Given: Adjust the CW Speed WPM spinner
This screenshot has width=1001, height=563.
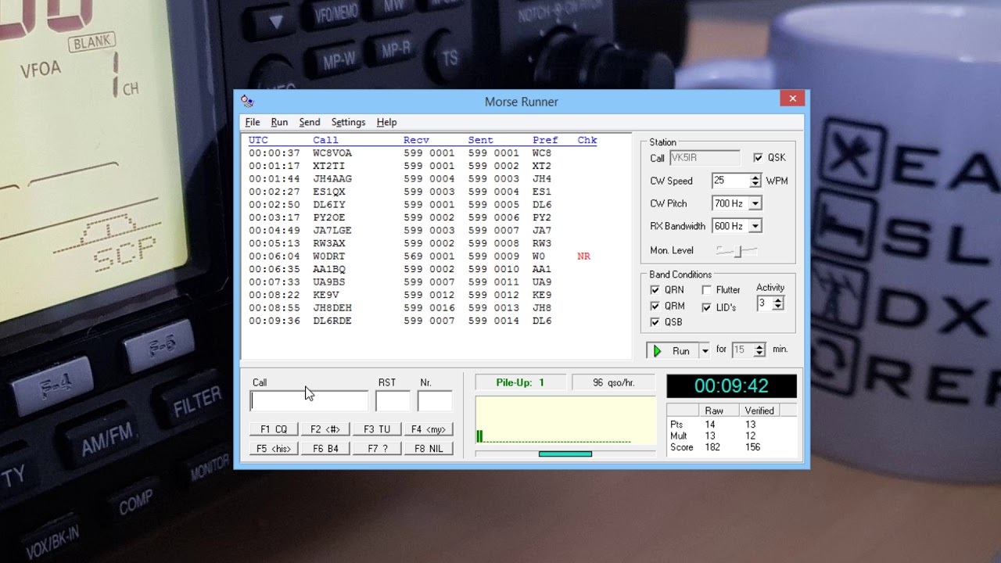Looking at the screenshot, I should click(x=755, y=181).
